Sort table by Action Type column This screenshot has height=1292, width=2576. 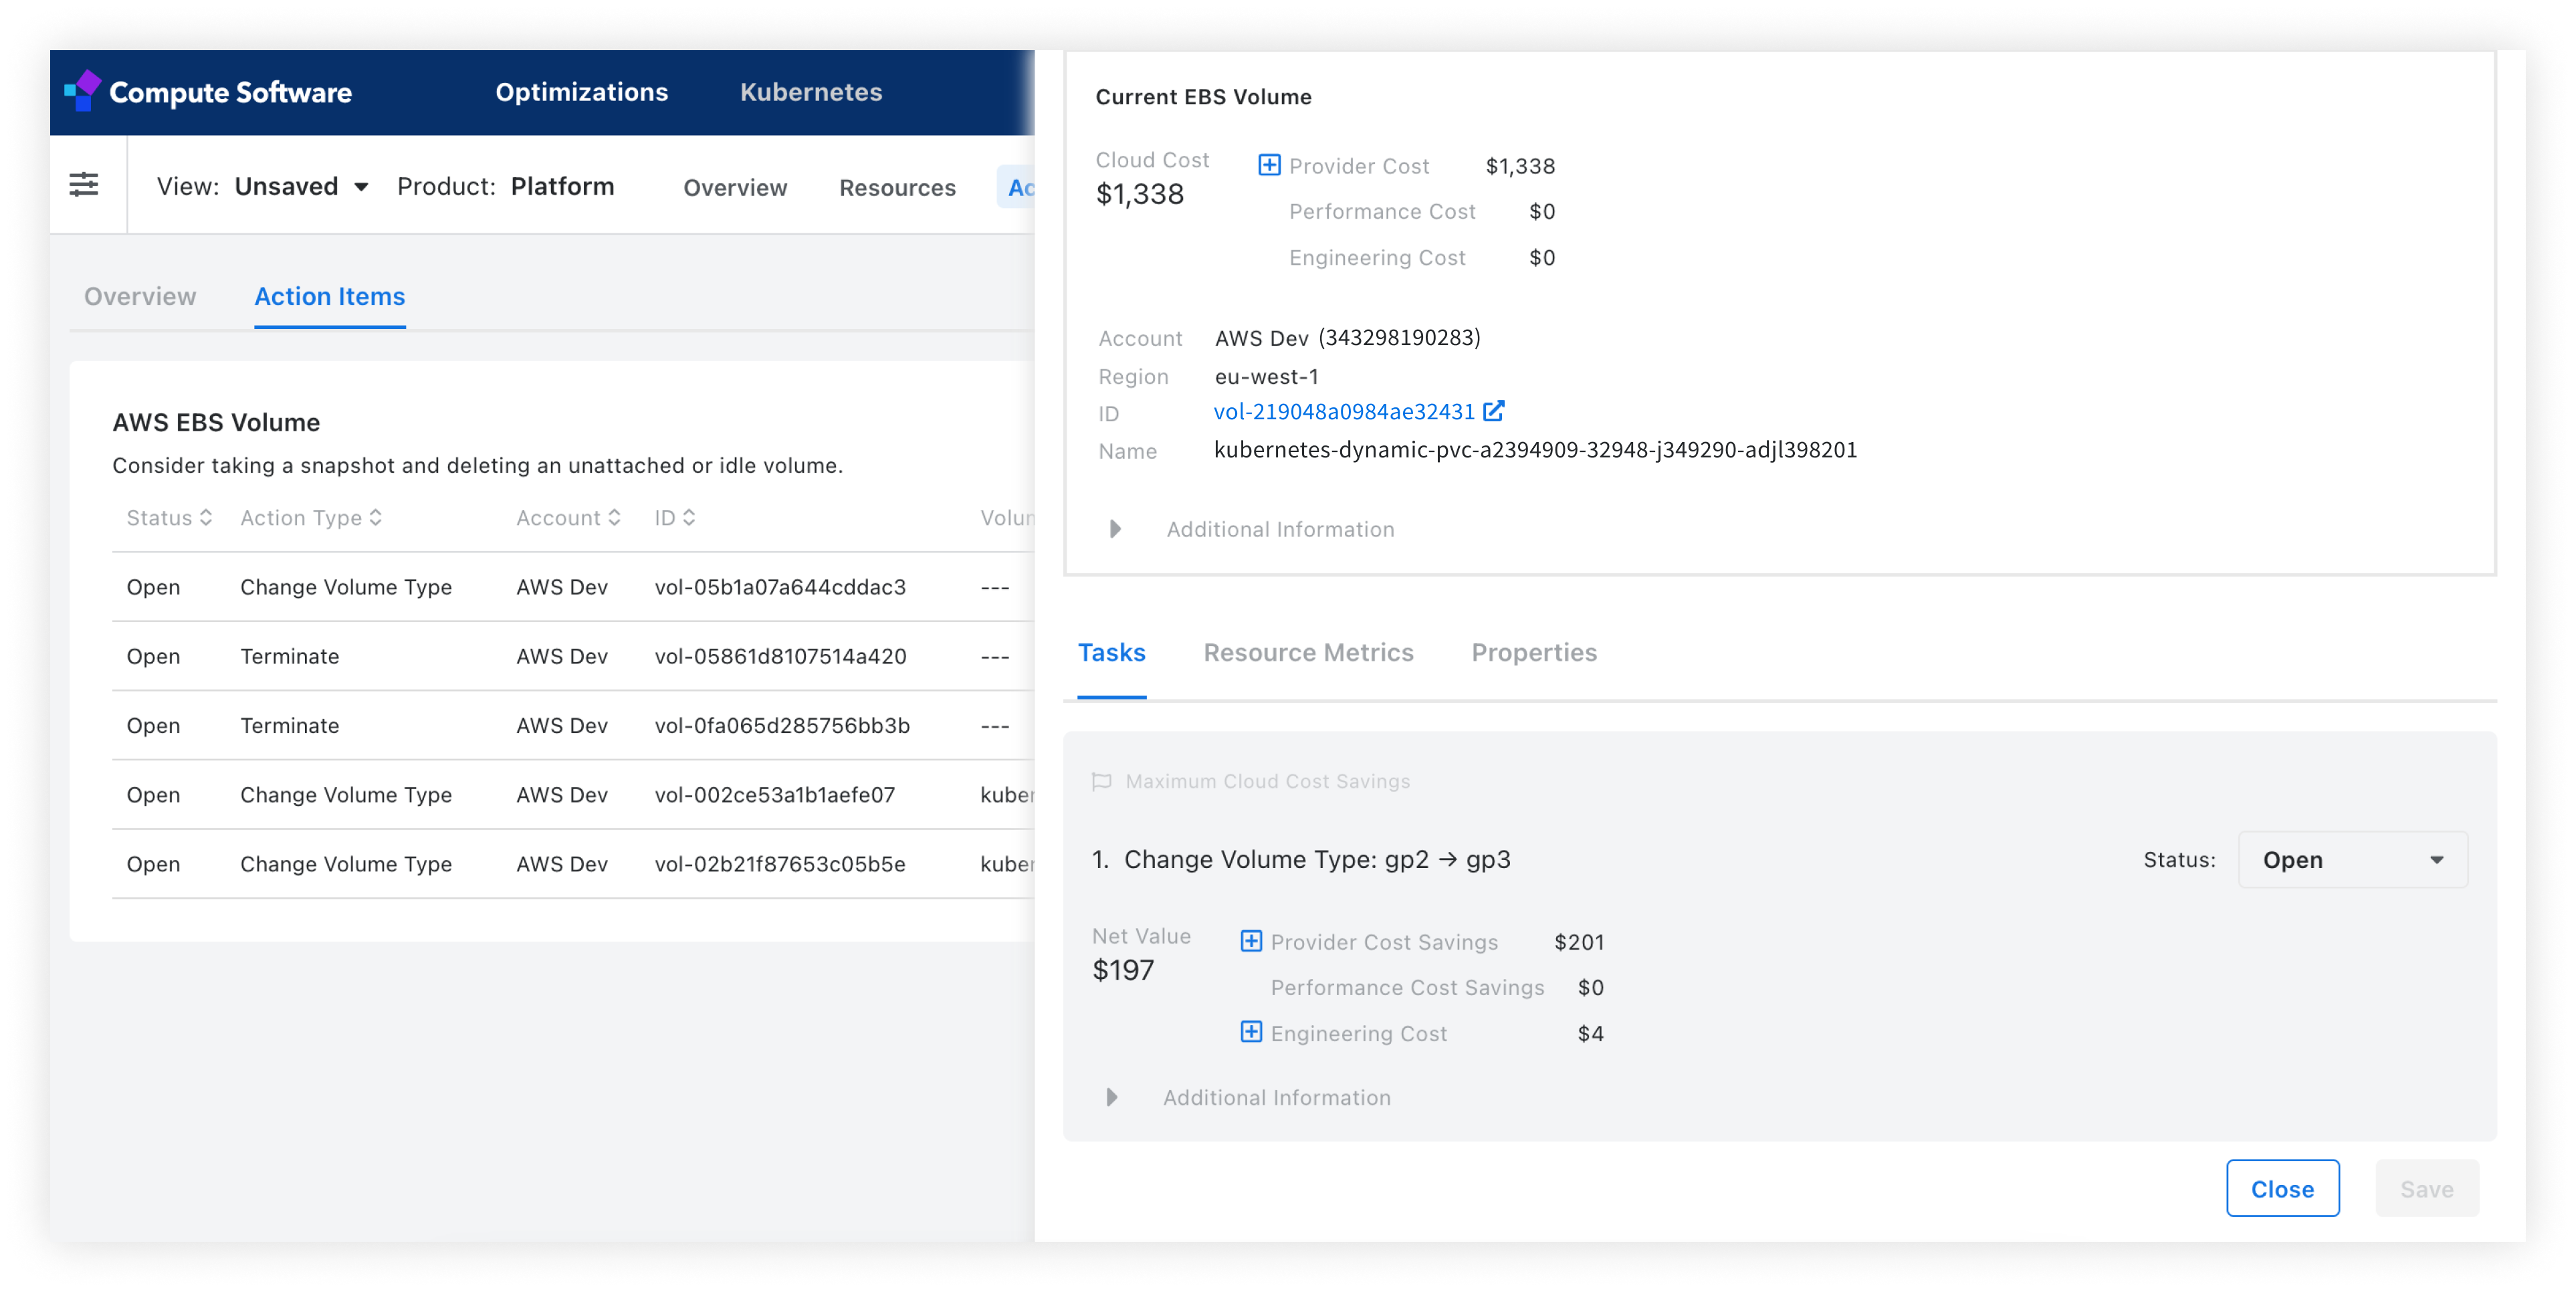311,518
